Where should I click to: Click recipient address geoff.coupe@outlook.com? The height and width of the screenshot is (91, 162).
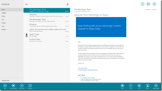tap(83, 11)
